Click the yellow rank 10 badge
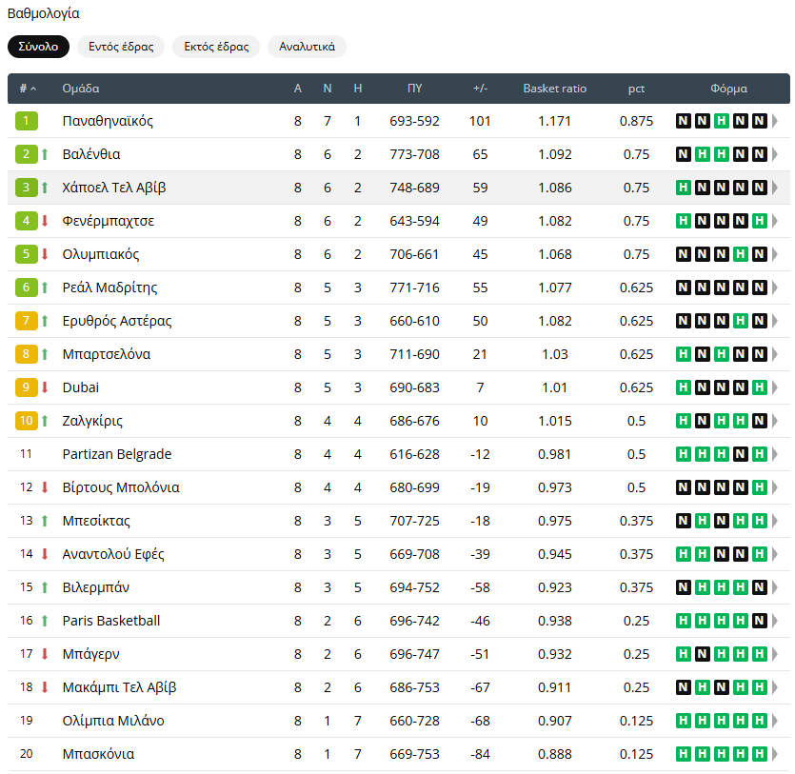 click(27, 421)
